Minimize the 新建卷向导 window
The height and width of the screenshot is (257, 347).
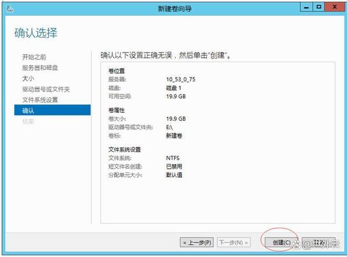[x=306, y=8]
